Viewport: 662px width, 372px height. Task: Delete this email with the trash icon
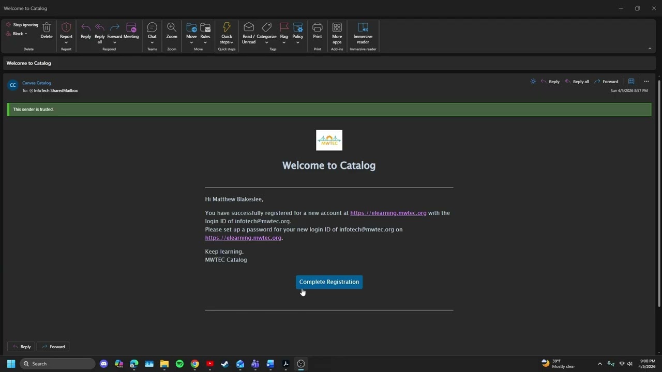pyautogui.click(x=47, y=30)
